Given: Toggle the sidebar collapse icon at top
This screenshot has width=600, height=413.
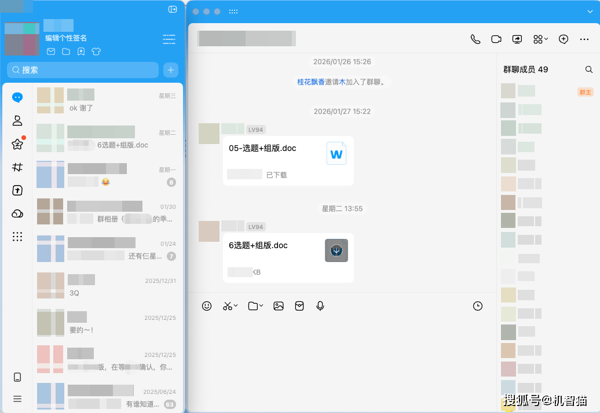Looking at the screenshot, I should click(x=172, y=9).
